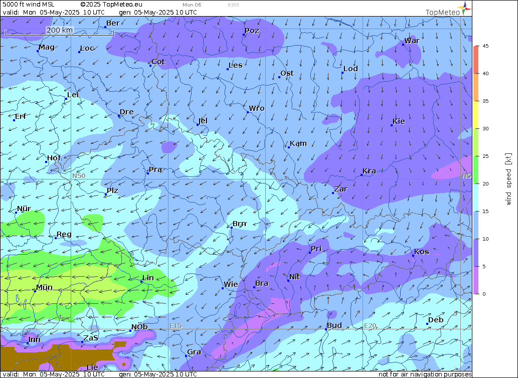Screen dimensions: 518x378
Task: Select the ZaS city label
Action: coord(91,338)
